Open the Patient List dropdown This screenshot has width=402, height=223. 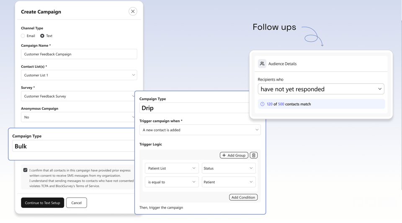[172, 168]
